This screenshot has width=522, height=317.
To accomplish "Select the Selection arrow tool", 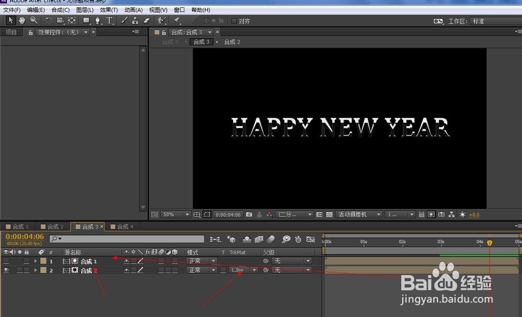I will [10, 21].
